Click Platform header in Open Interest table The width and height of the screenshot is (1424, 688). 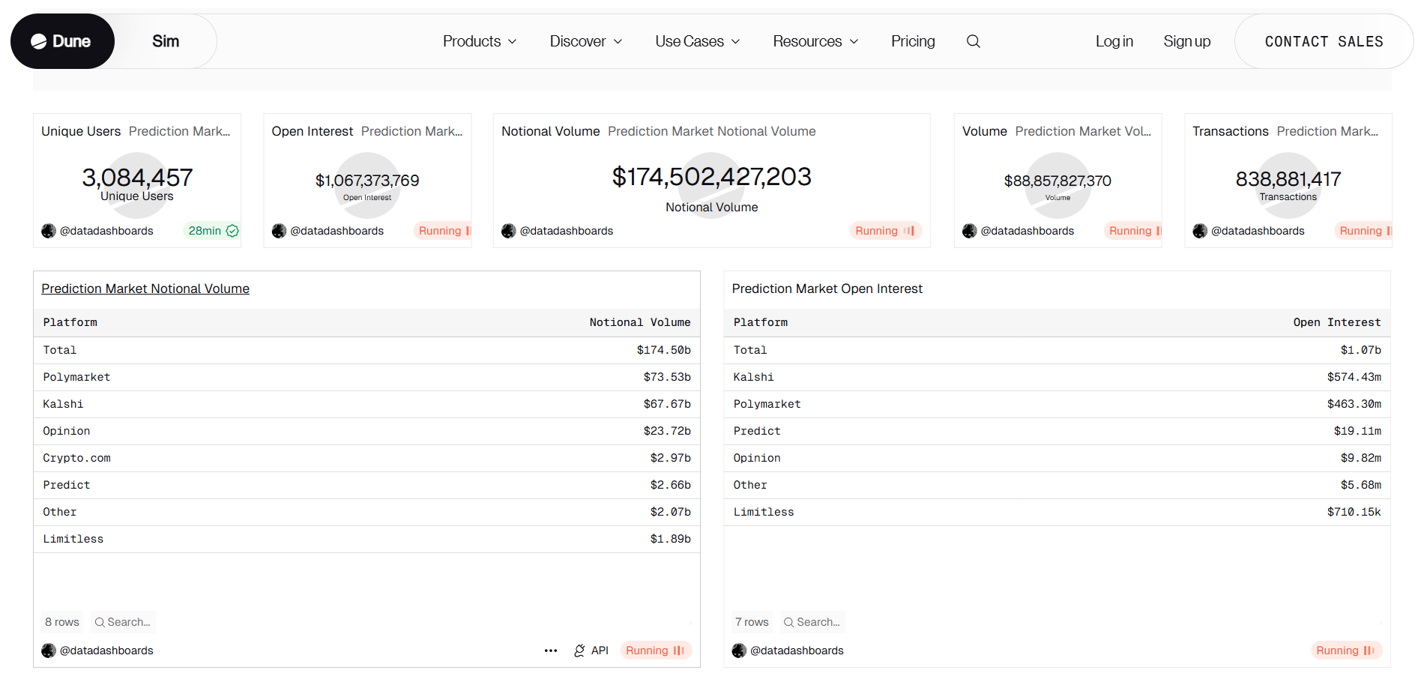pos(760,322)
